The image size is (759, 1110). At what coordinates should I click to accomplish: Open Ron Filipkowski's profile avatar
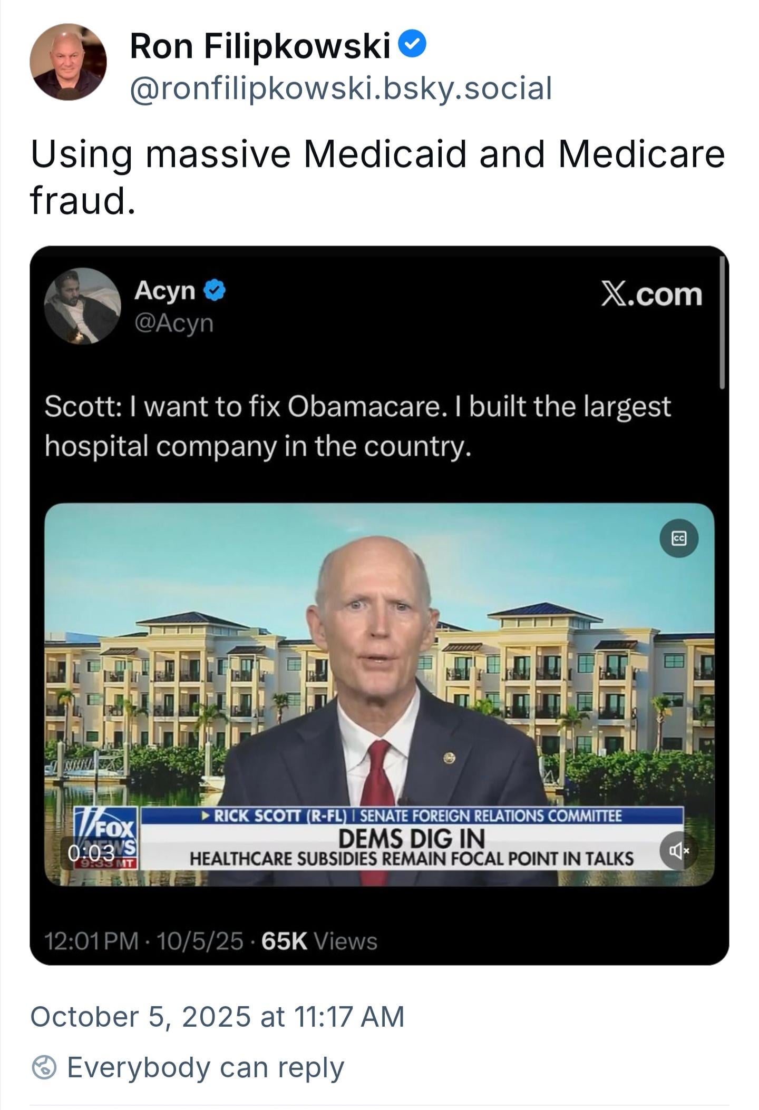click(x=68, y=62)
